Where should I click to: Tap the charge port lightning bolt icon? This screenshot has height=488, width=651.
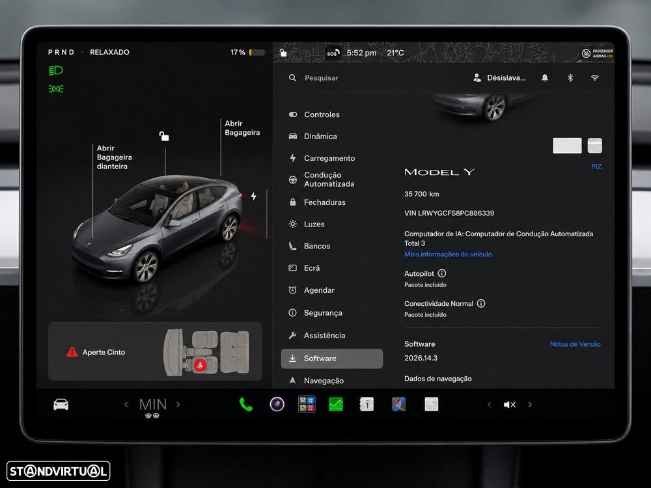click(254, 197)
